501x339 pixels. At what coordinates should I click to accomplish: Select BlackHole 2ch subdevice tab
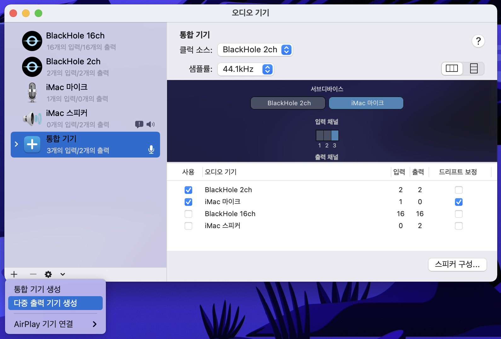pyautogui.click(x=288, y=103)
